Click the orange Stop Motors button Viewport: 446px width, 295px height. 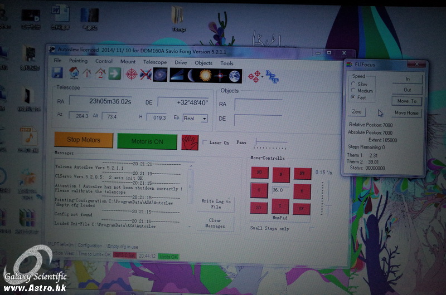pos(83,140)
